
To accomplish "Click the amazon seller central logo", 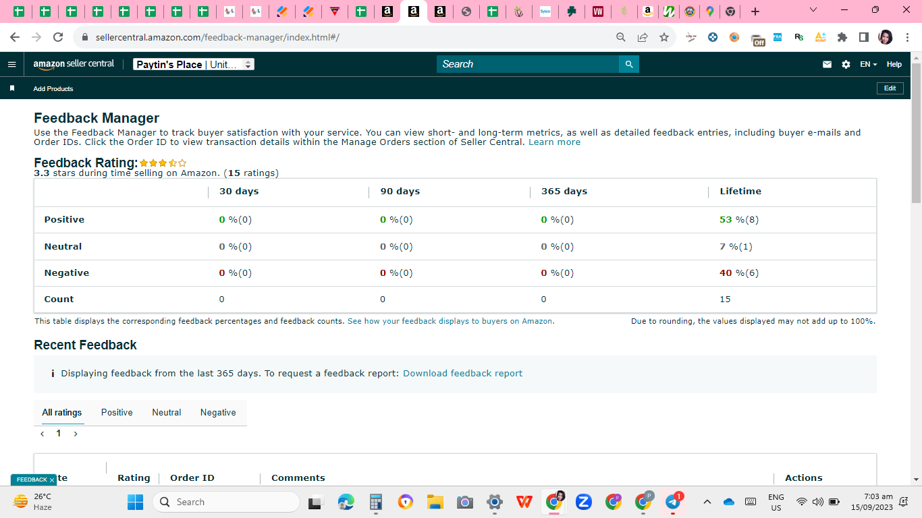I will coord(74,64).
